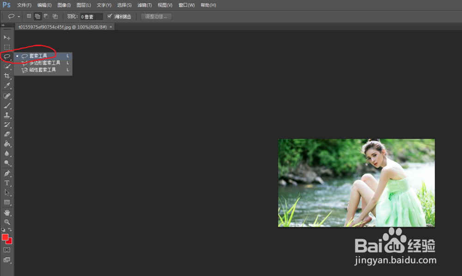Choose New Selection mode

(29, 16)
